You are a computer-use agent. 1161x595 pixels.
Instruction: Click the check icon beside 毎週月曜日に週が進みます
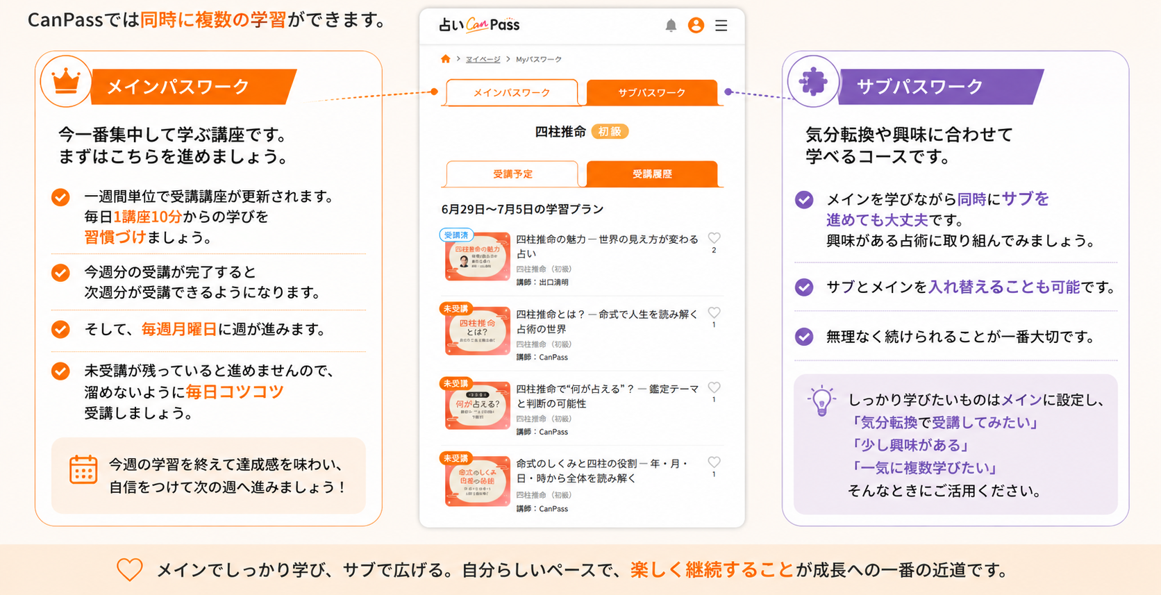click(x=61, y=329)
